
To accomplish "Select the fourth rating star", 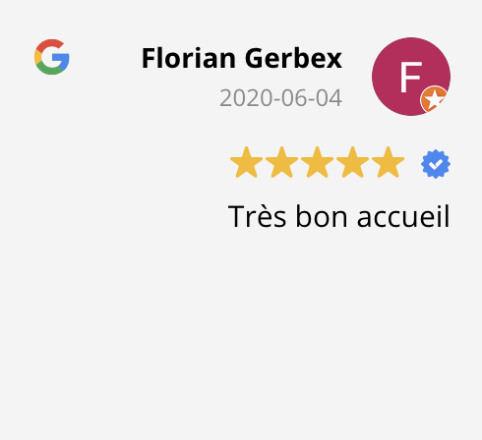I will (x=352, y=162).
